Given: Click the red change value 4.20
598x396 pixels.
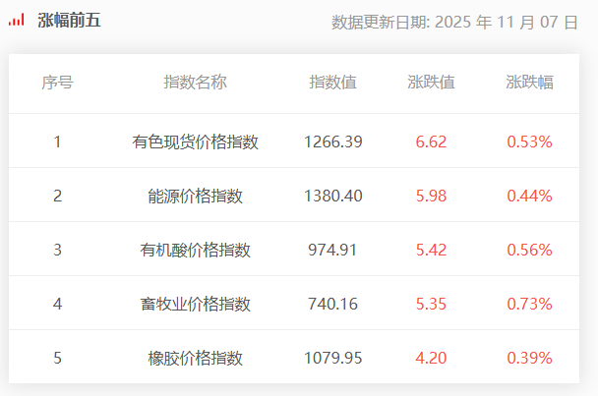Looking at the screenshot, I should pyautogui.click(x=431, y=359).
